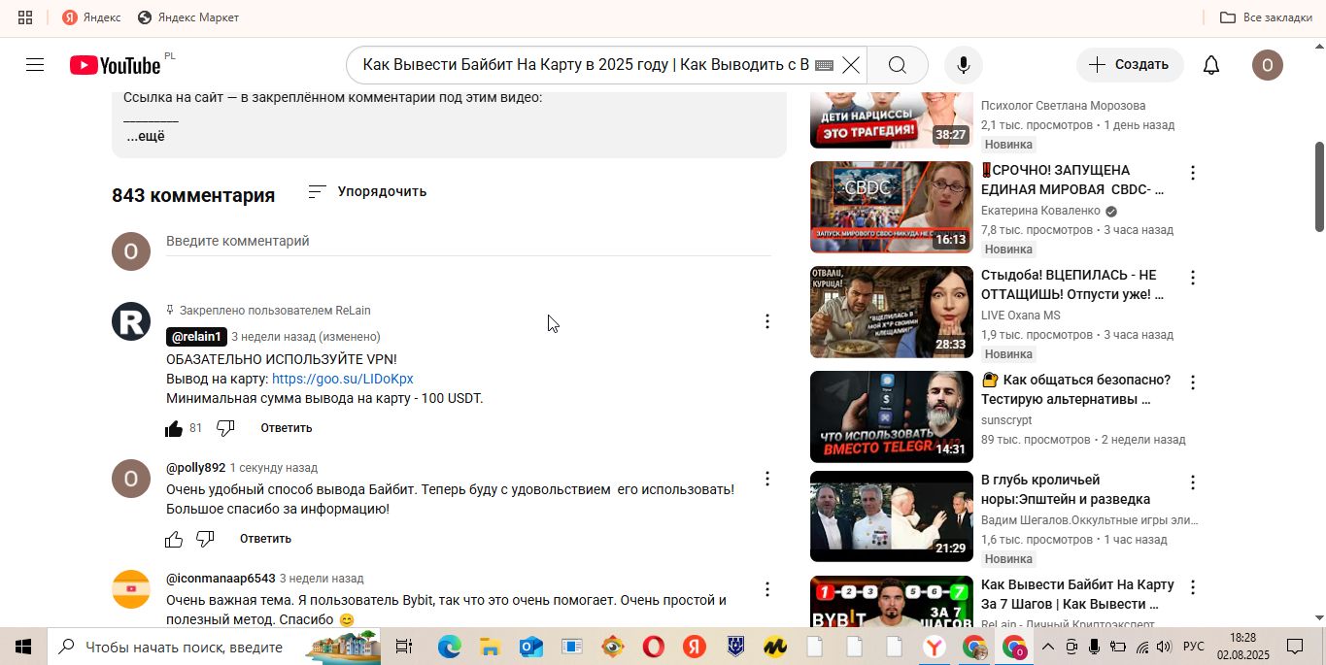1326x665 pixels.
Task: Open the СРОЧНО CBDC video thumbnail
Action: point(891,207)
